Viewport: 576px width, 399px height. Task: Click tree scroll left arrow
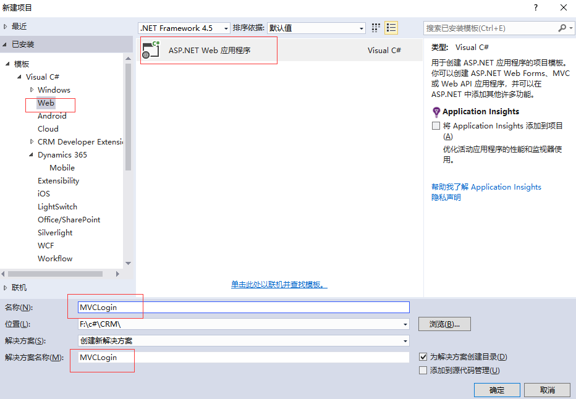point(3,274)
